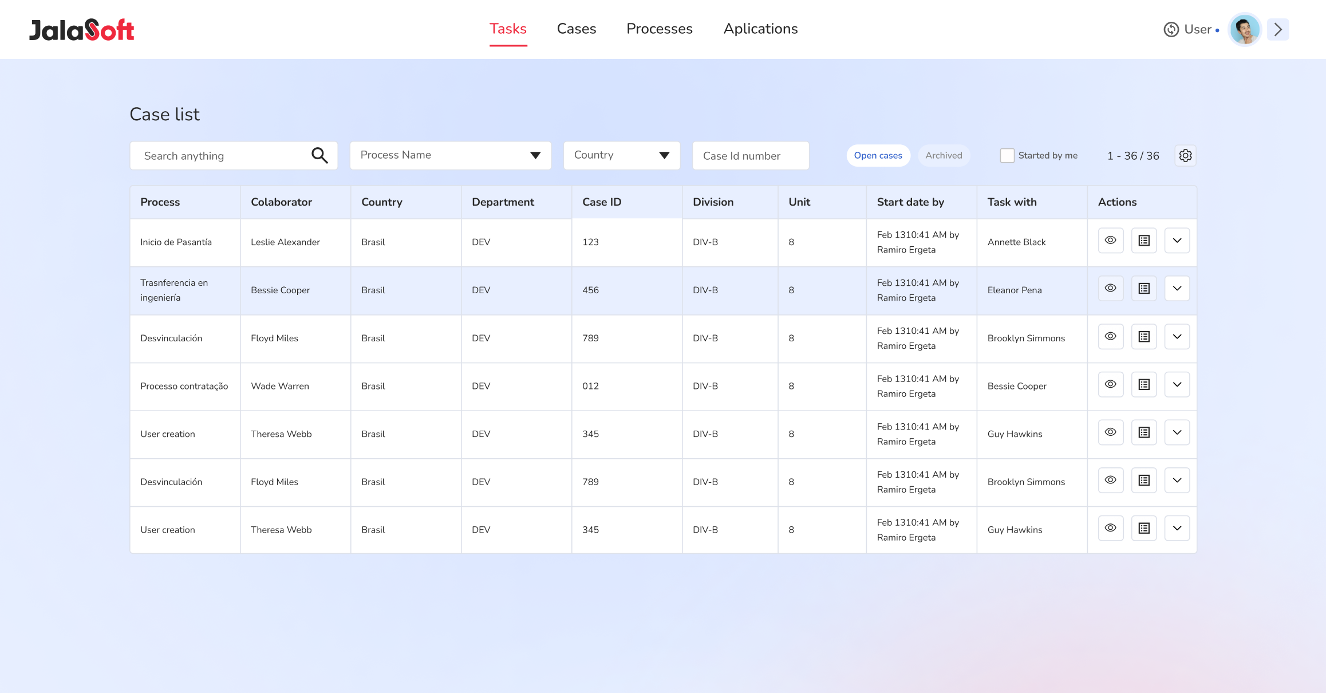Click the Case list heading
The image size is (1326, 693).
164,115
